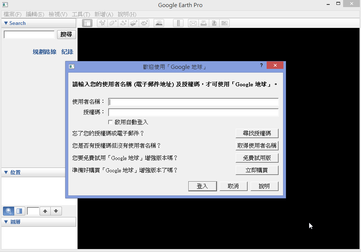Click the small text field beside up arrow

(33, 211)
